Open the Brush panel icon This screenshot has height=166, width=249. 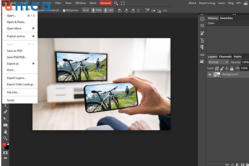tap(202, 33)
